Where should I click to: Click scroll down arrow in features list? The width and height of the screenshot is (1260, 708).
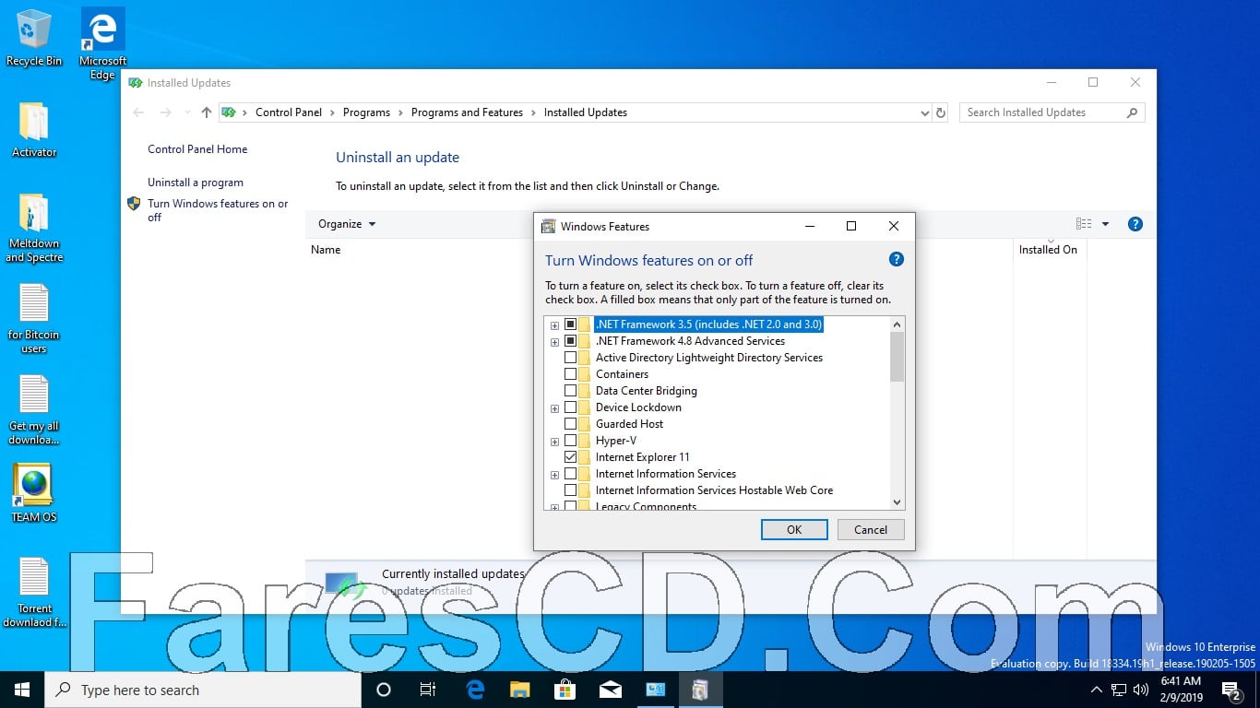click(x=897, y=502)
